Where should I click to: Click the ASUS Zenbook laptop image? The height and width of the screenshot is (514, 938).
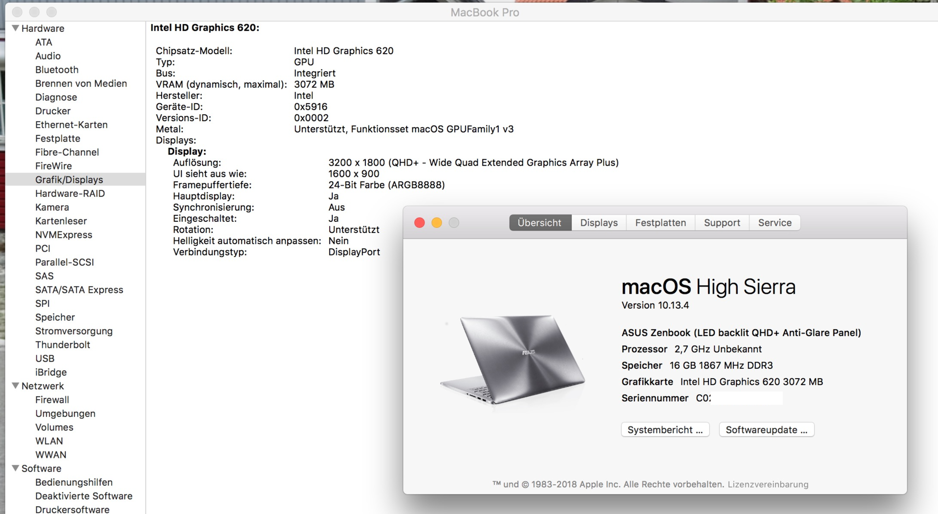pos(512,360)
